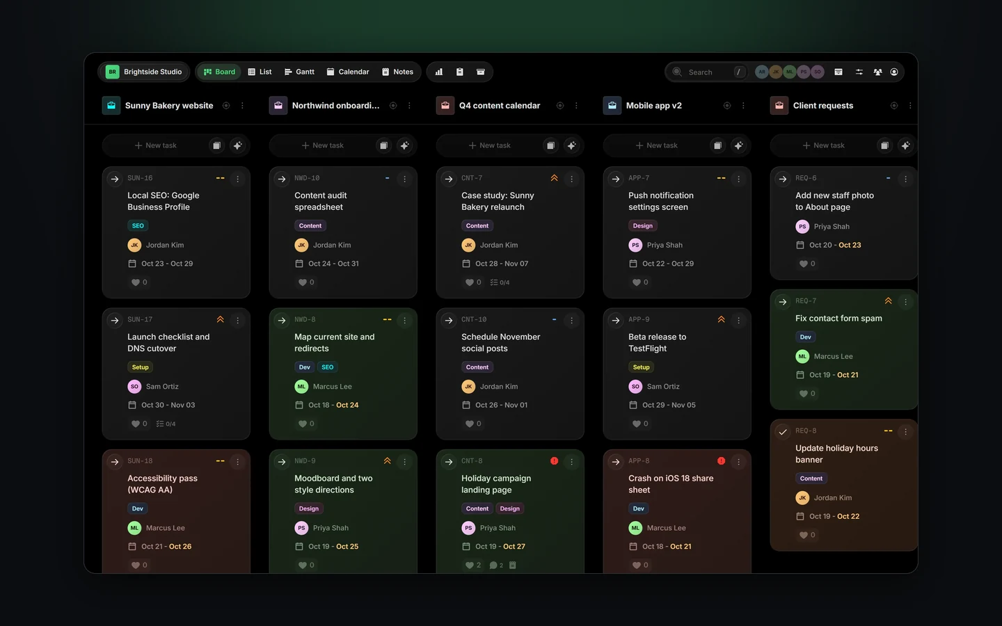Image resolution: width=1002 pixels, height=626 pixels.
Task: Add a New task in Northwind onboarding column
Action: pos(322,145)
